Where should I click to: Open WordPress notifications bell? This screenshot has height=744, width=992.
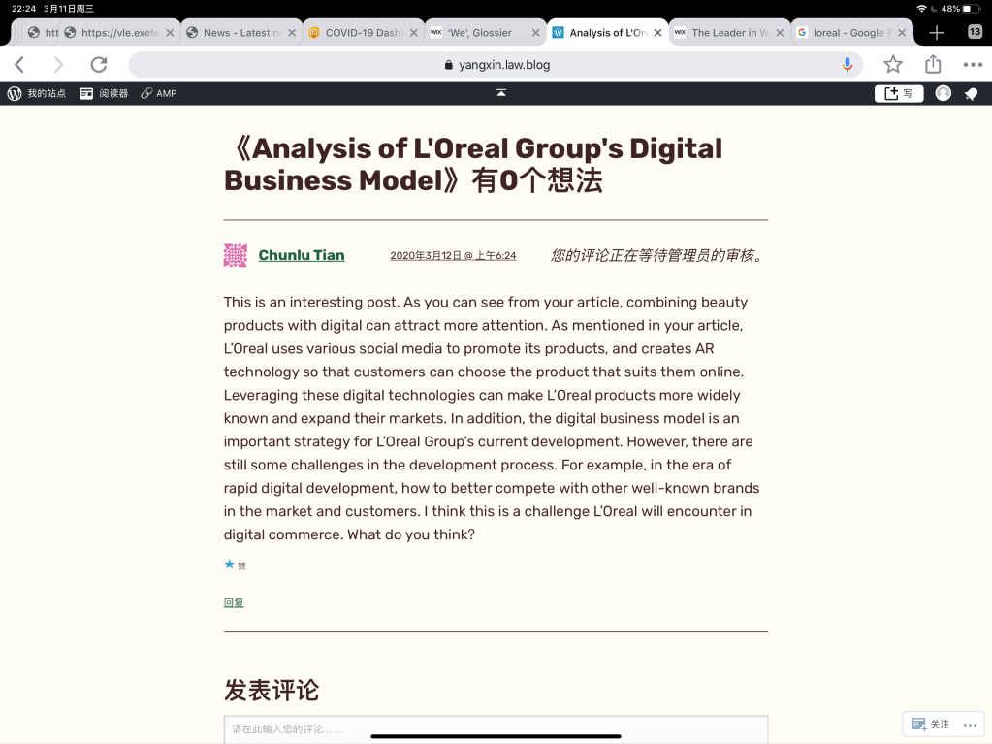click(971, 93)
